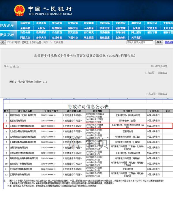Select the 网上展厅 menu entry

click(x=136, y=32)
